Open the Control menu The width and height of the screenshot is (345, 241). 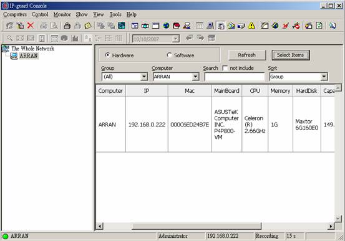coord(40,14)
